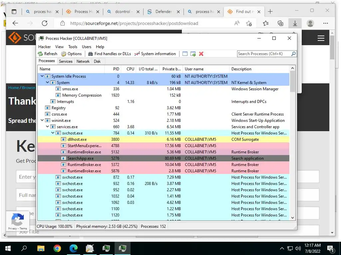The height and width of the screenshot is (255, 341).
Task: Go back in the Edge browser
Action: (x=15, y=23)
